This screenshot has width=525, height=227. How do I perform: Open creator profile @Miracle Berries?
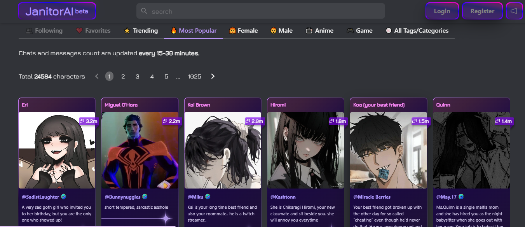[x=372, y=197]
